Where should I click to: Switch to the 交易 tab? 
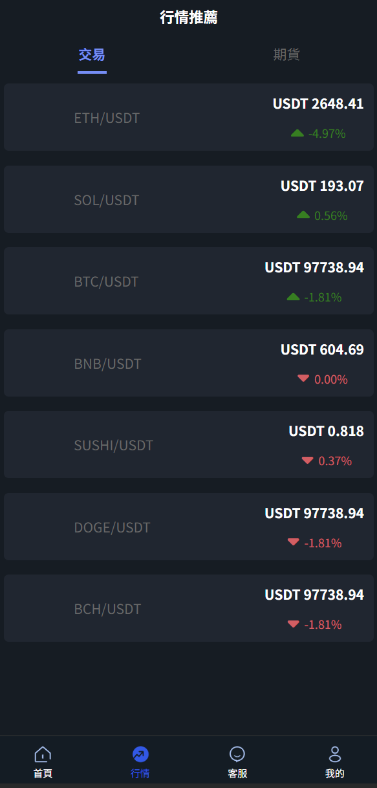click(92, 55)
